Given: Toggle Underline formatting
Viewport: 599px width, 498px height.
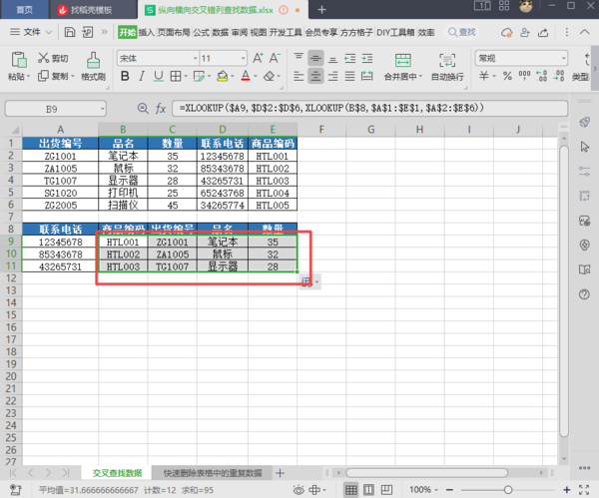Looking at the screenshot, I should 158,77.
